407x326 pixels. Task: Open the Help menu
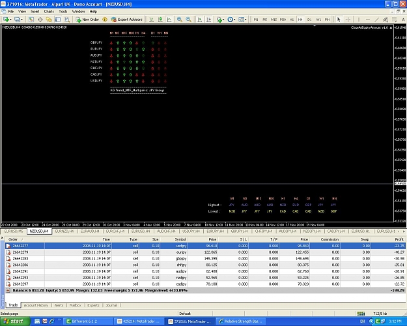[93, 12]
